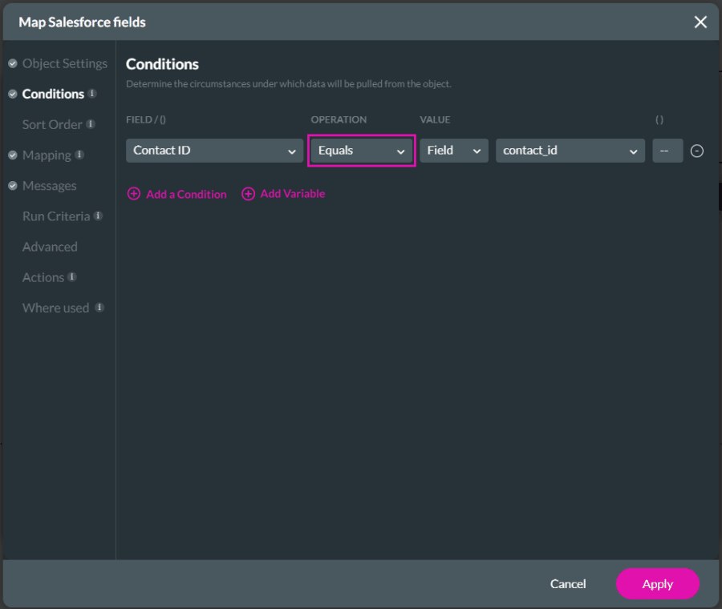Go to the Object Settings section
The height and width of the screenshot is (609, 722).
(64, 63)
